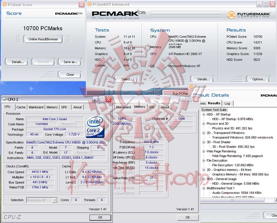
Task: Collapse 2D - Transparent Windows node
Action: [204, 133]
